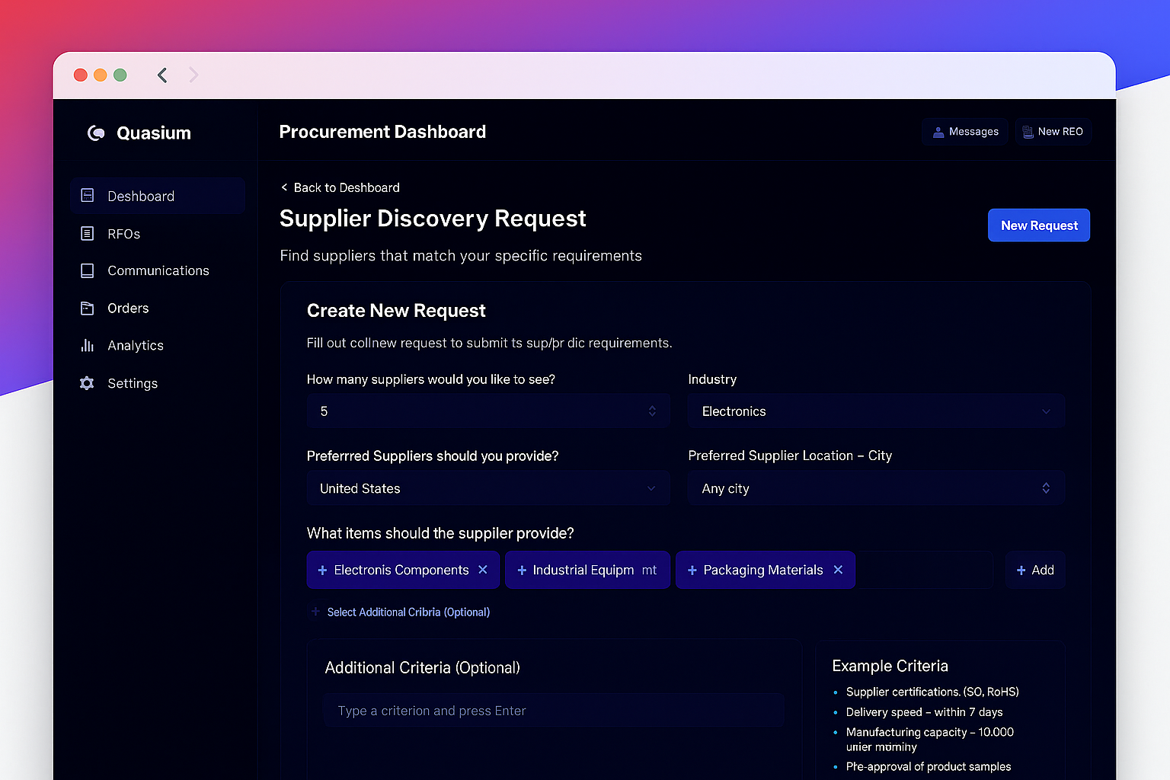Click the Example Criteria heading
This screenshot has width=1170, height=780.
pos(890,666)
